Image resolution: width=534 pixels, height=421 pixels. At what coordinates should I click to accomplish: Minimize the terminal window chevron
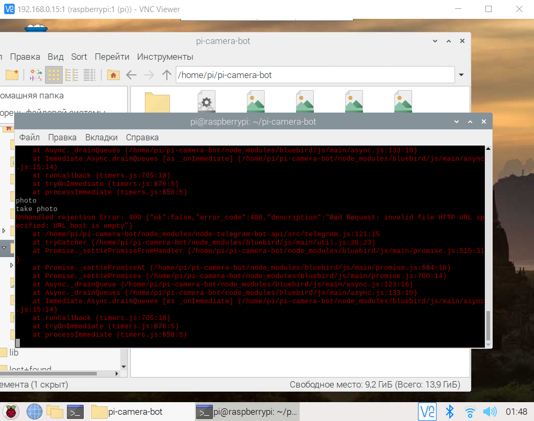tap(457, 121)
